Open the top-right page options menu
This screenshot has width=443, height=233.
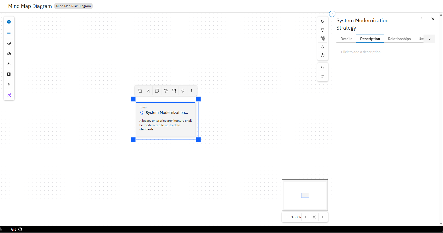point(438,6)
